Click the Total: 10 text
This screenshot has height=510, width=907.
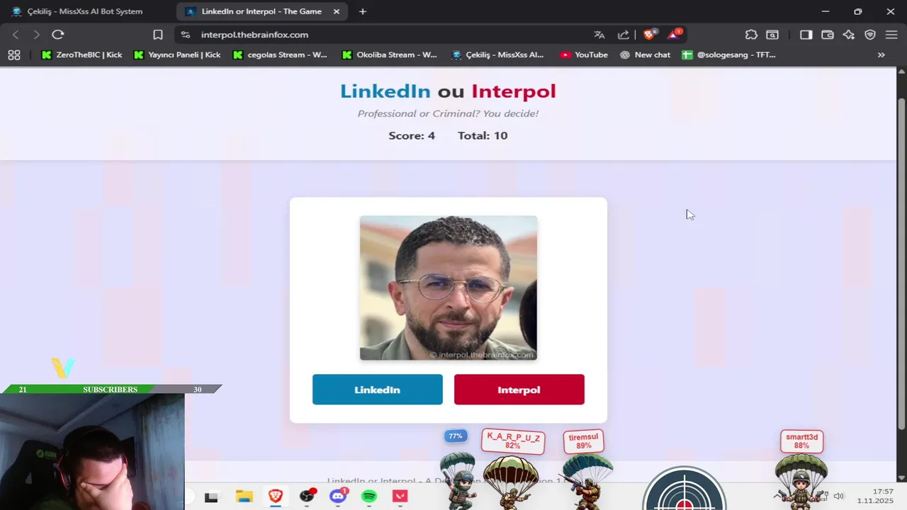483,135
